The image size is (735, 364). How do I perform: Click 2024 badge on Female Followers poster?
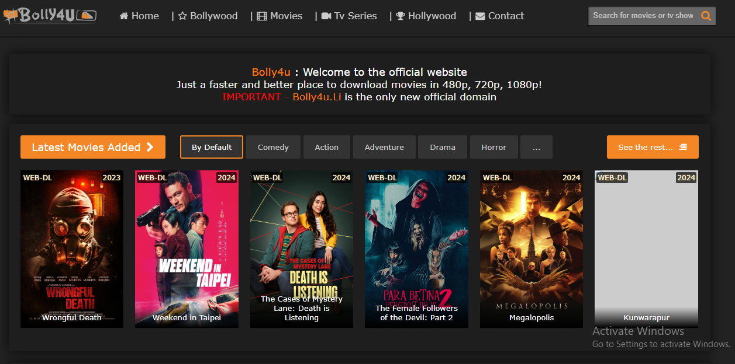pyautogui.click(x=457, y=177)
